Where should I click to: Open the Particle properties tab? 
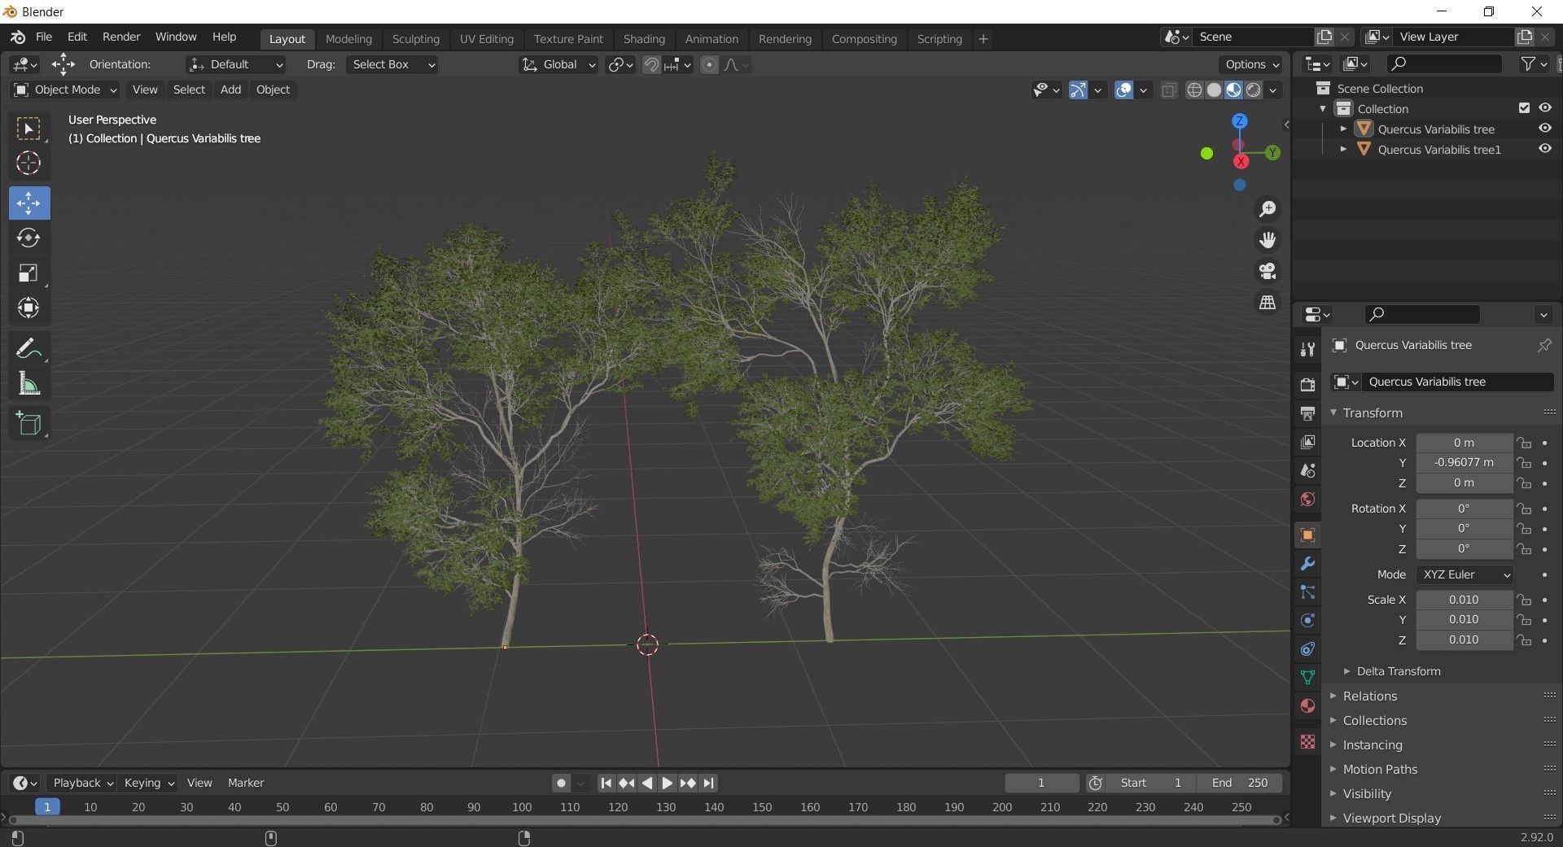1307,592
